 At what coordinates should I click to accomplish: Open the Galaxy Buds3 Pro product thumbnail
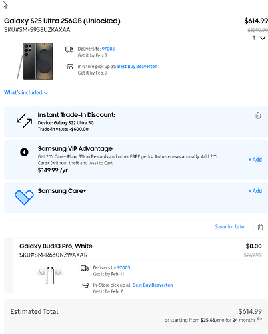coord(50,274)
